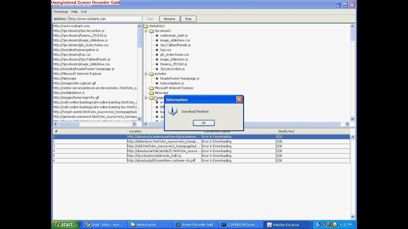Select row 2 debenture.html in download table
Screen dimensions: 408x229
tap(201, 142)
